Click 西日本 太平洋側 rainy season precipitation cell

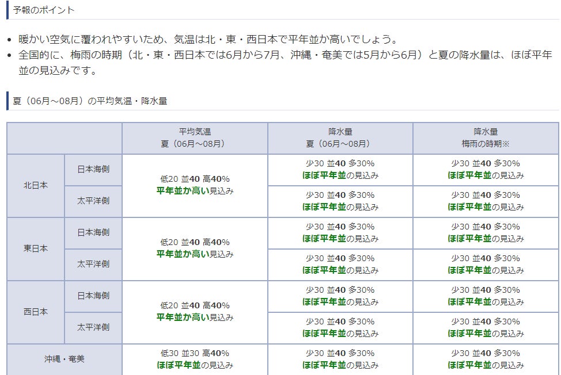pos(486,328)
